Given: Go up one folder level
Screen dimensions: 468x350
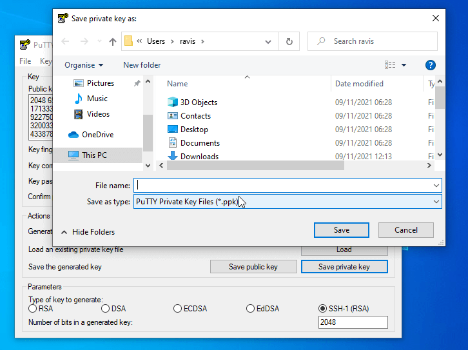Looking at the screenshot, I should (113, 41).
